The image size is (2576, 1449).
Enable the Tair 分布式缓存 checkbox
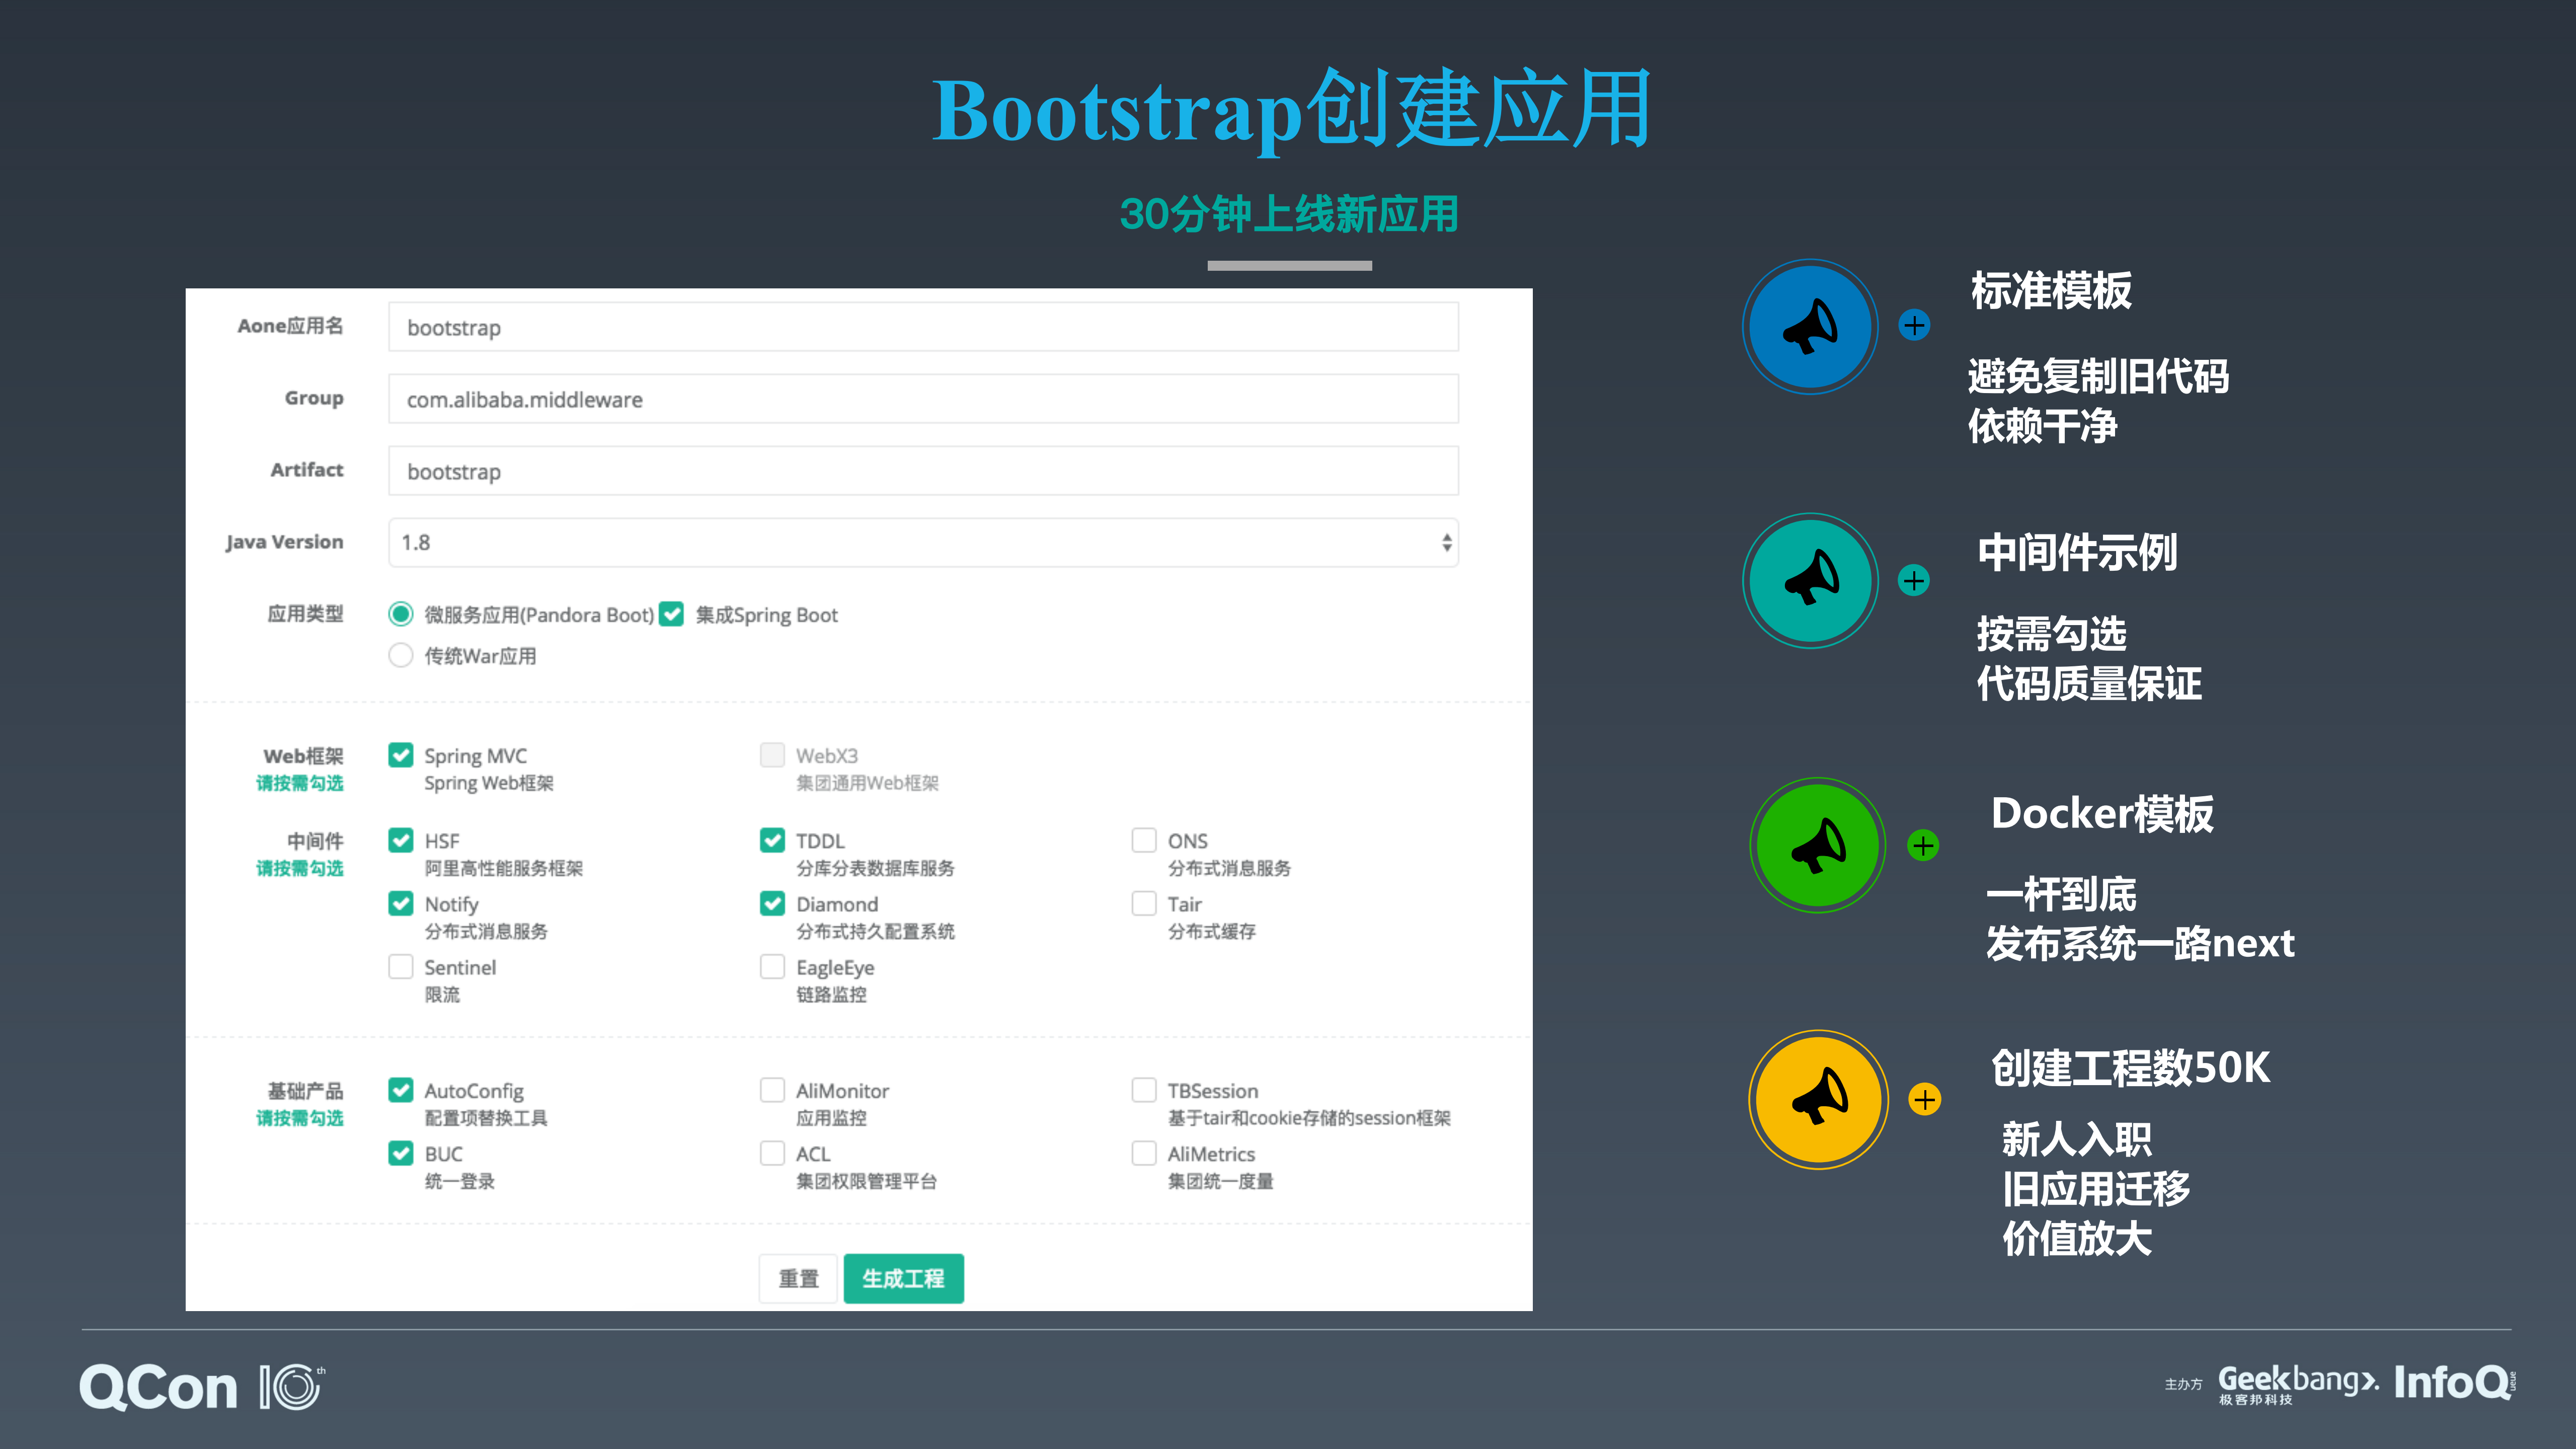(1143, 903)
